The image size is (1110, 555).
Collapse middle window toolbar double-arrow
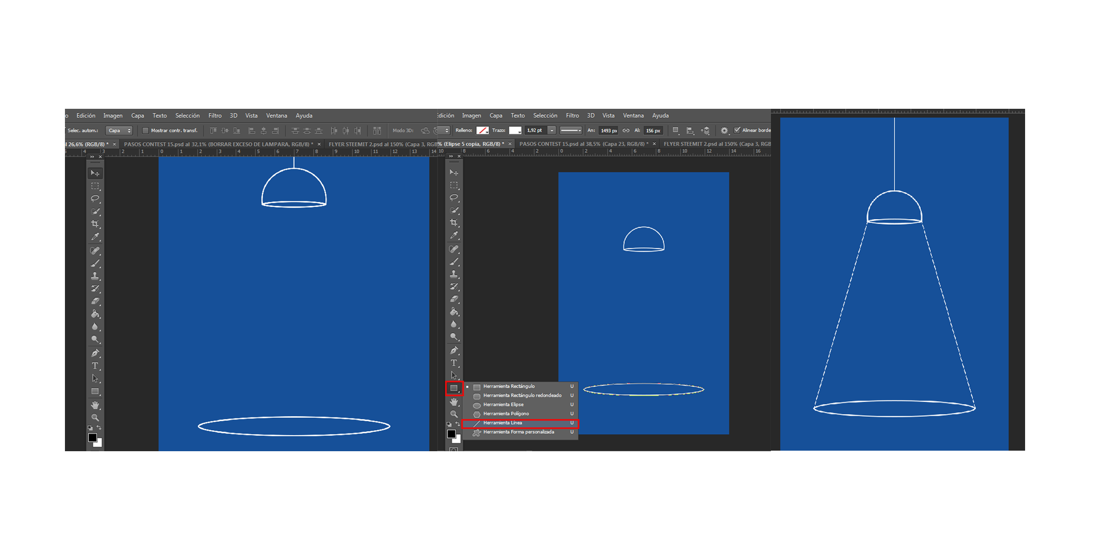pos(451,157)
